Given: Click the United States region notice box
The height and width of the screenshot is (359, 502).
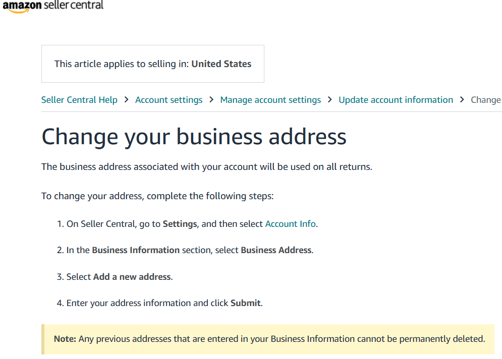Looking at the screenshot, I should (x=153, y=64).
